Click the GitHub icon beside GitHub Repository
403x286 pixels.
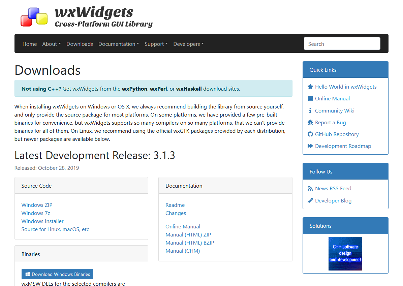(x=310, y=134)
